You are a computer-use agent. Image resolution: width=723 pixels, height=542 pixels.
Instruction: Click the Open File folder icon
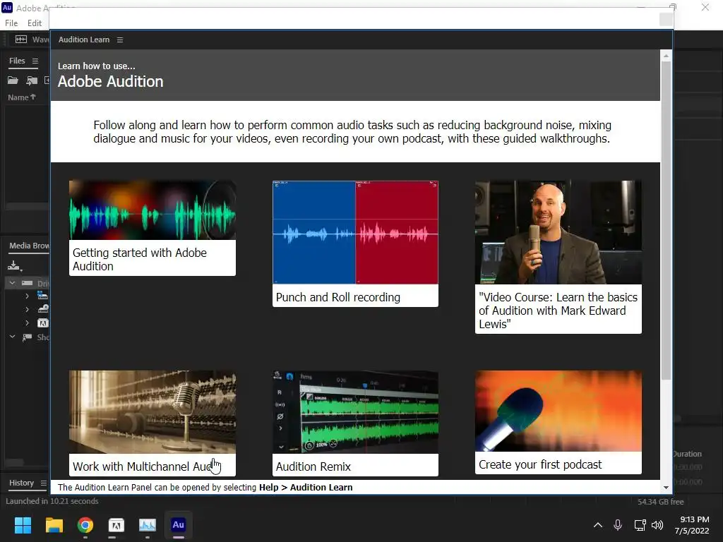(13, 80)
